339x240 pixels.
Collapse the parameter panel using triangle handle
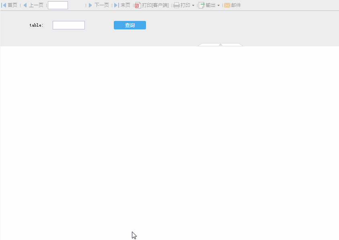220,45
